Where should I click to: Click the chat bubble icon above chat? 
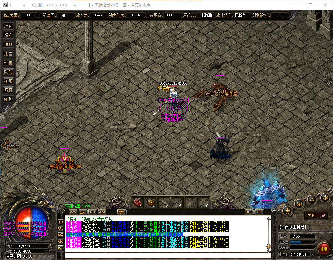pyautogui.click(x=121, y=212)
